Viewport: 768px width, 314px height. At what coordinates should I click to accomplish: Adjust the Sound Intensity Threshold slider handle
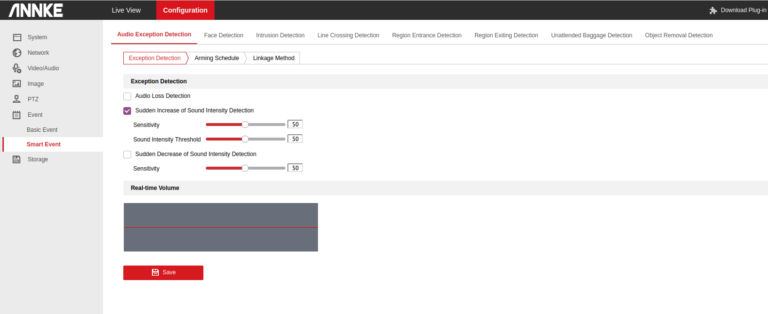pos(245,139)
